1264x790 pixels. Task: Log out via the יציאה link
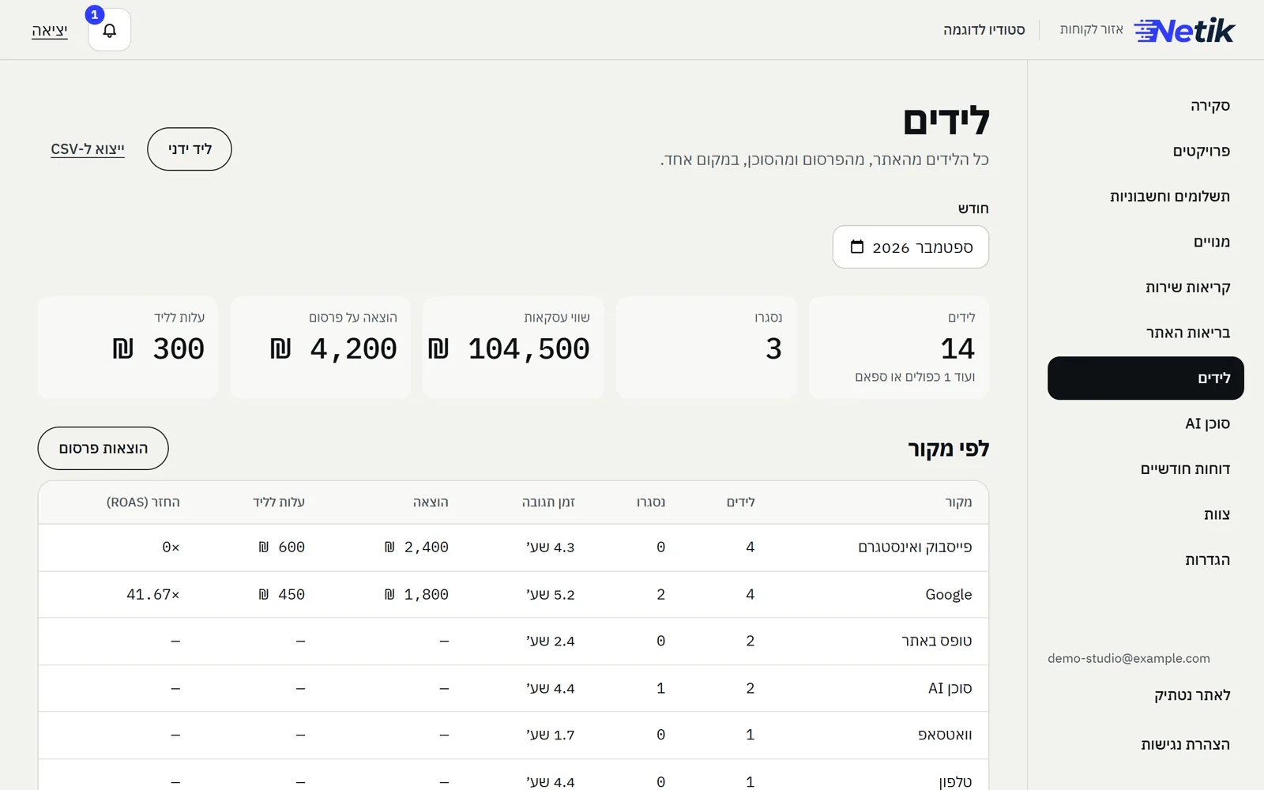49,30
